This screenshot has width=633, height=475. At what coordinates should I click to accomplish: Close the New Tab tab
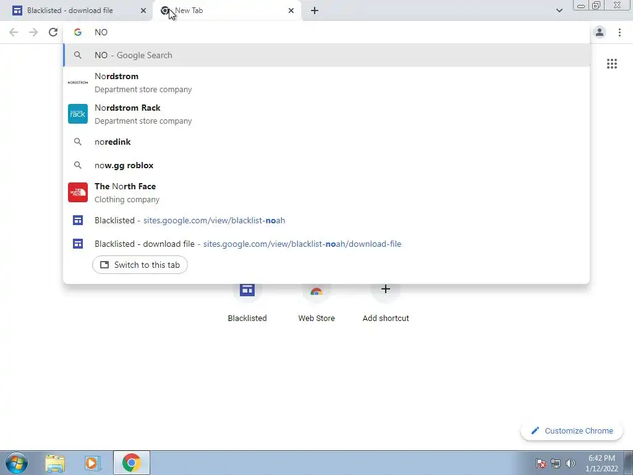point(291,11)
